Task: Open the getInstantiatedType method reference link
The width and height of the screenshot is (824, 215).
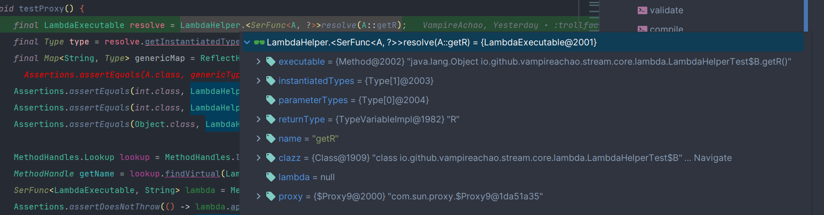Action: [192, 42]
